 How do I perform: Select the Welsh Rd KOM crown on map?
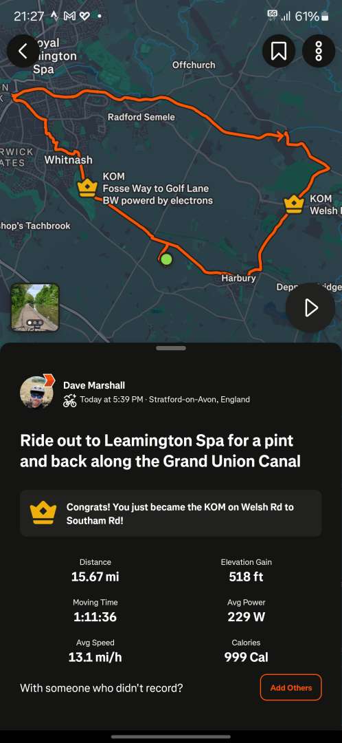pos(293,204)
